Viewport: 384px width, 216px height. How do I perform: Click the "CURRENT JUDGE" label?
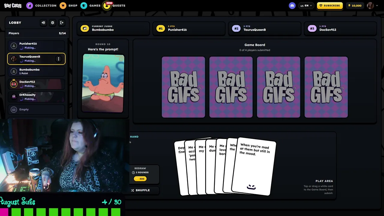tap(103, 26)
